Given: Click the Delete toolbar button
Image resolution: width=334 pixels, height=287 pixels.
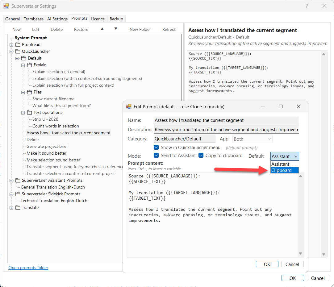Looking at the screenshot, I should click(57, 29).
